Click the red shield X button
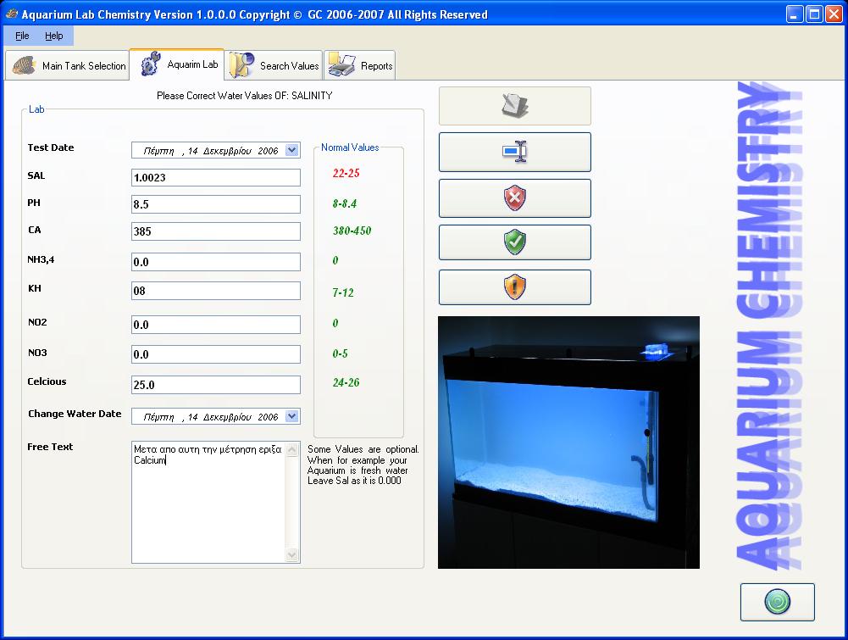Screen dimensions: 848x640 click(x=514, y=198)
